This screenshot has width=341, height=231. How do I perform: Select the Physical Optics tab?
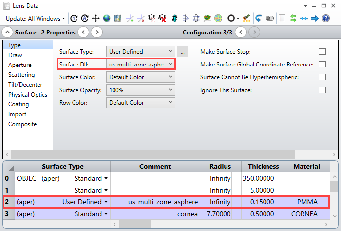tap(28, 95)
